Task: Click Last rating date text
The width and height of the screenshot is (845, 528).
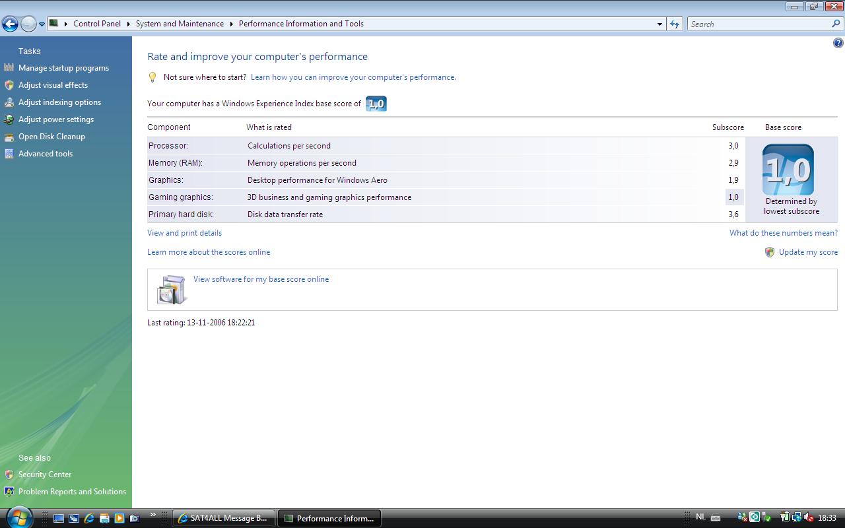Action: click(201, 323)
